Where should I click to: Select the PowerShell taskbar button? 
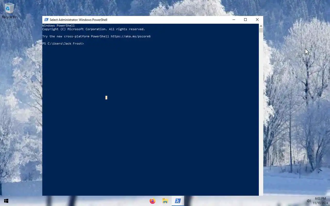(x=178, y=201)
